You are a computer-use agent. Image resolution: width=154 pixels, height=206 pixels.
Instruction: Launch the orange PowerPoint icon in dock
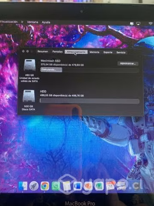point(88,186)
